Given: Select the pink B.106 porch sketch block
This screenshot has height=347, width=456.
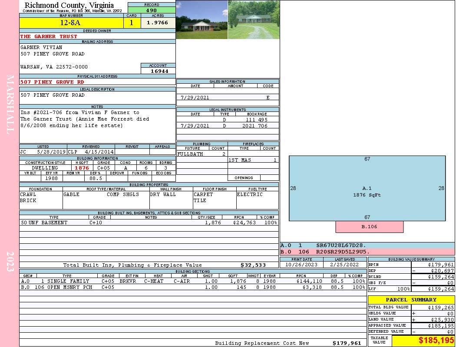Looking at the screenshot, I should click(369, 226).
